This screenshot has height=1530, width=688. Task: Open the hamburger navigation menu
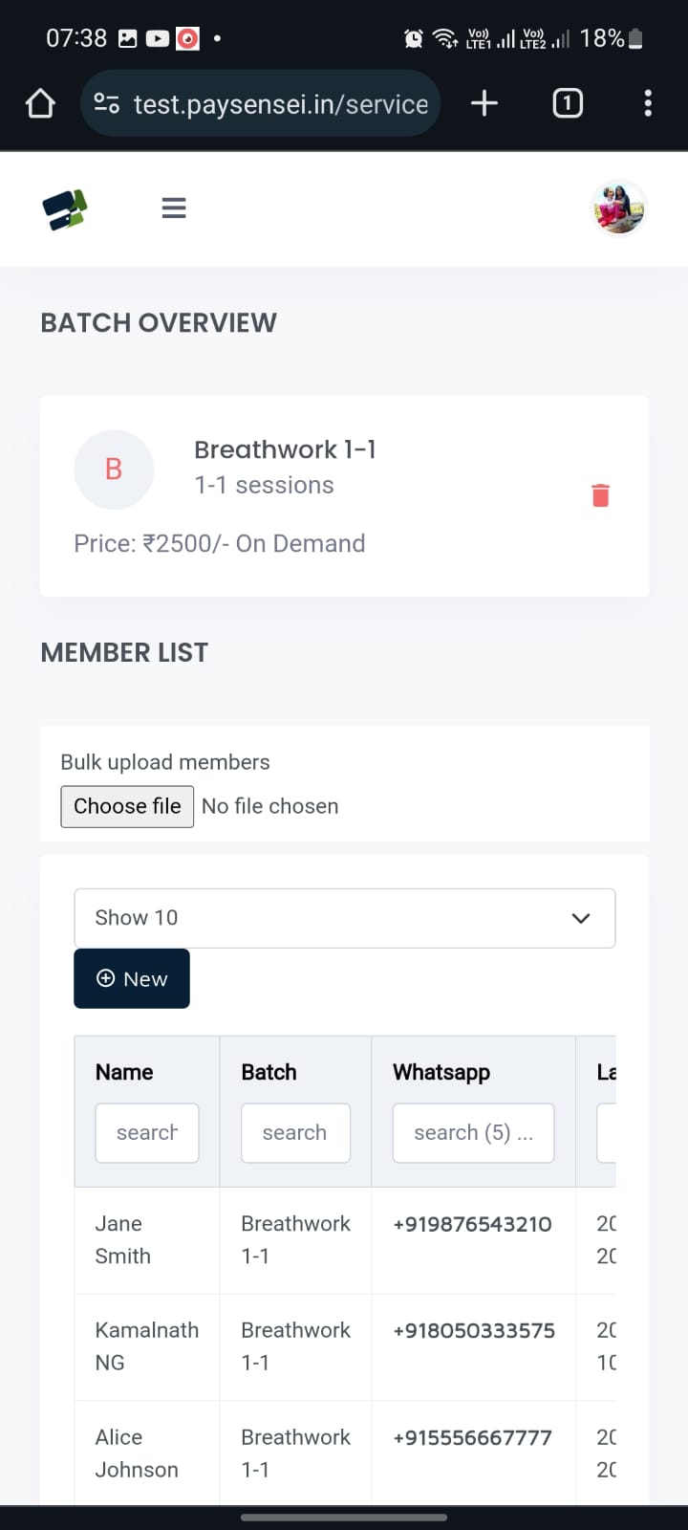click(x=174, y=208)
